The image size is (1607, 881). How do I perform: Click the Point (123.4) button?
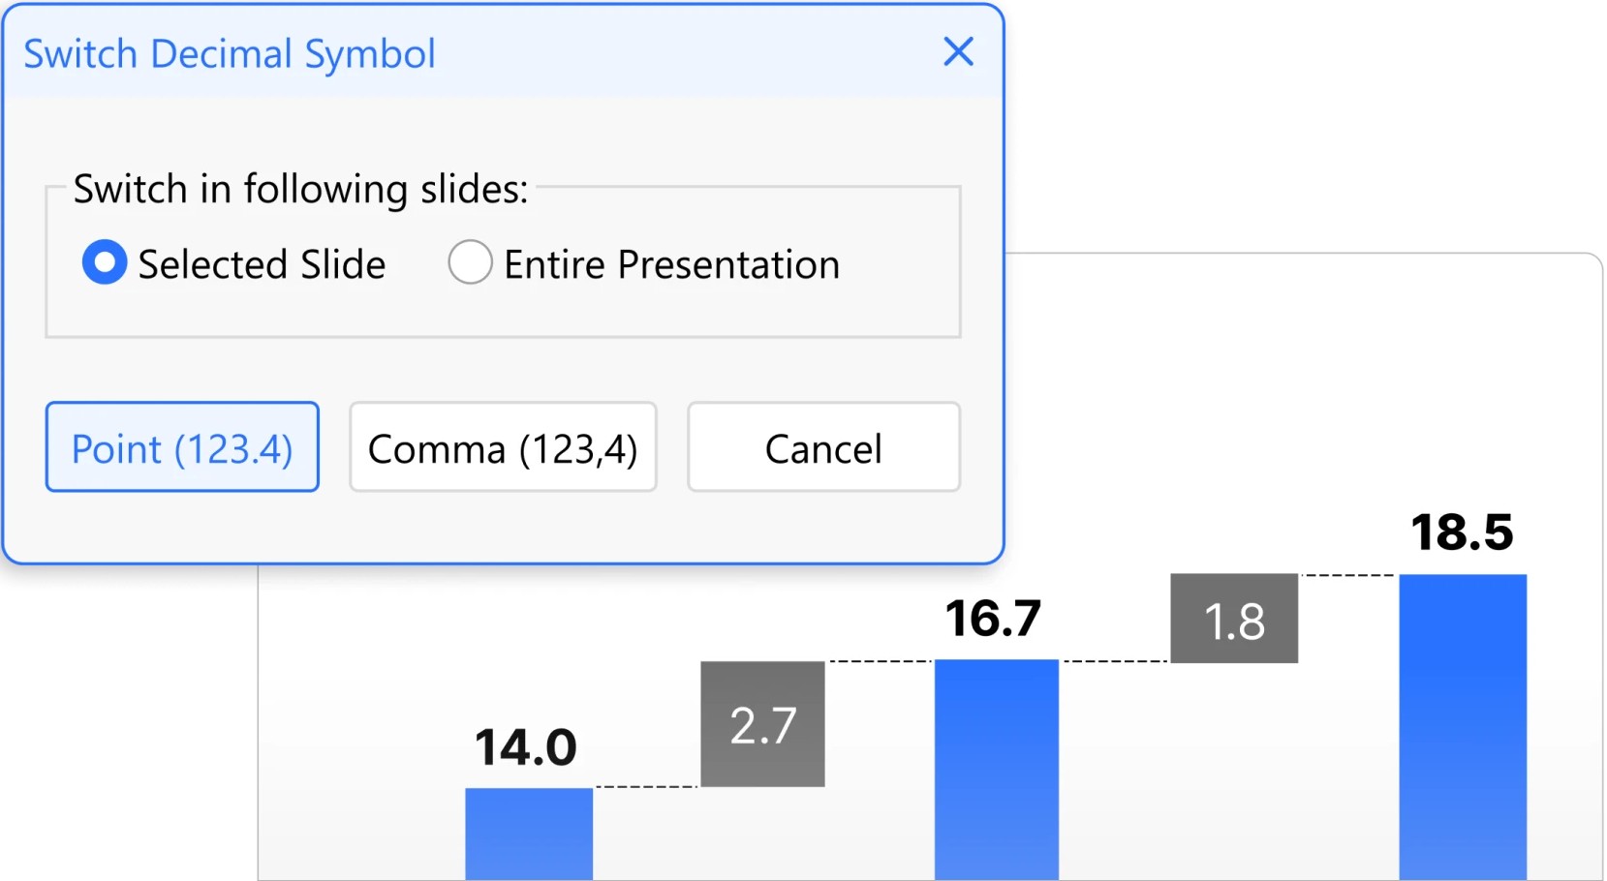[x=182, y=448]
